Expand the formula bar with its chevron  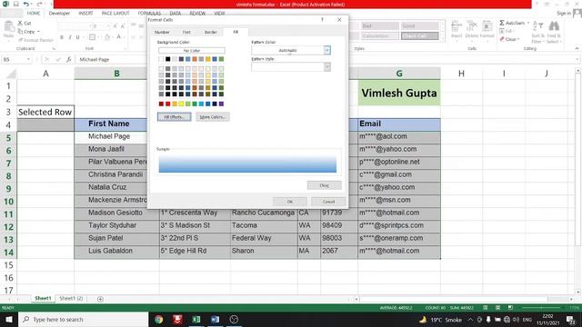tap(577, 59)
